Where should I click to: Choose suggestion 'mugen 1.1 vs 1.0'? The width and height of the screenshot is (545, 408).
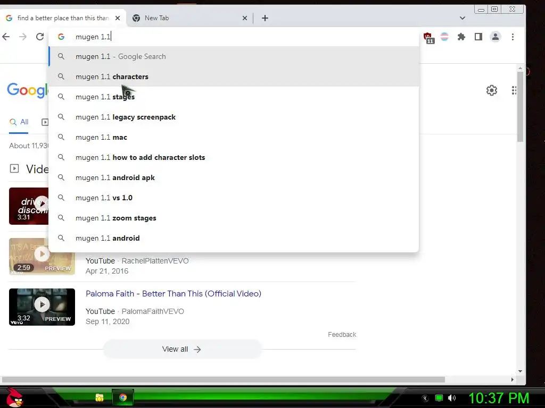coord(234,198)
